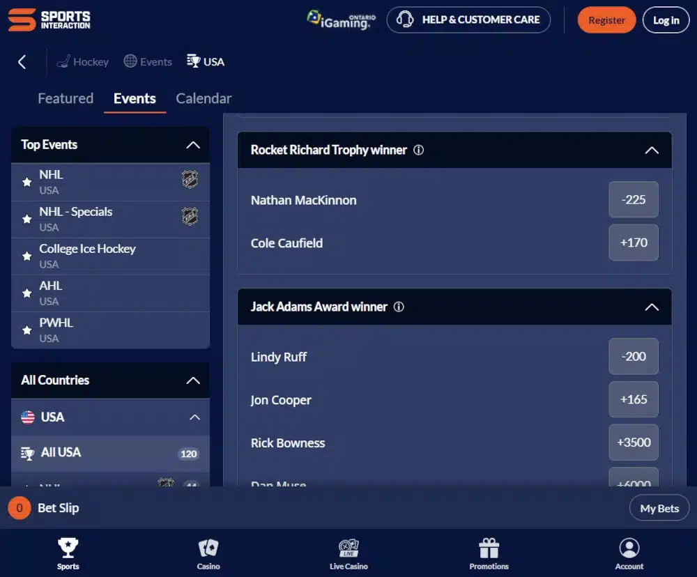Select Nathan MacKinnon odds -225
Viewport: 697px width, 577px height.
(634, 199)
